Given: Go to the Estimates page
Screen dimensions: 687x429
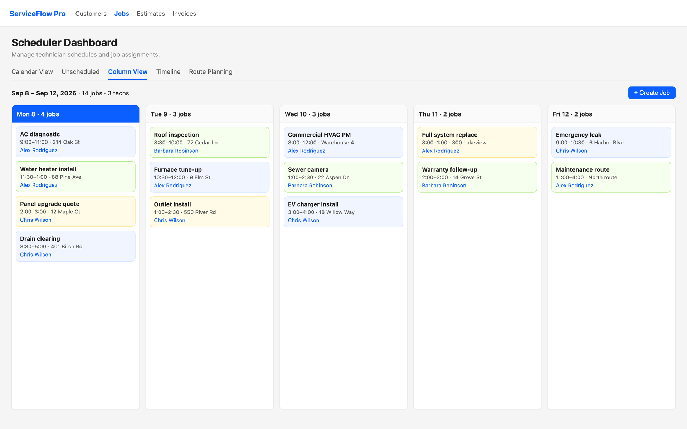Looking at the screenshot, I should point(151,14).
